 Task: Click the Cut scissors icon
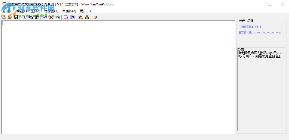(24, 17)
